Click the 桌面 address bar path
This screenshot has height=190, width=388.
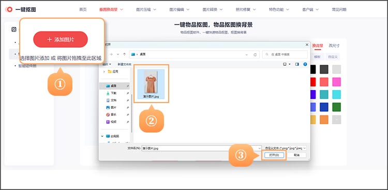click(143, 54)
